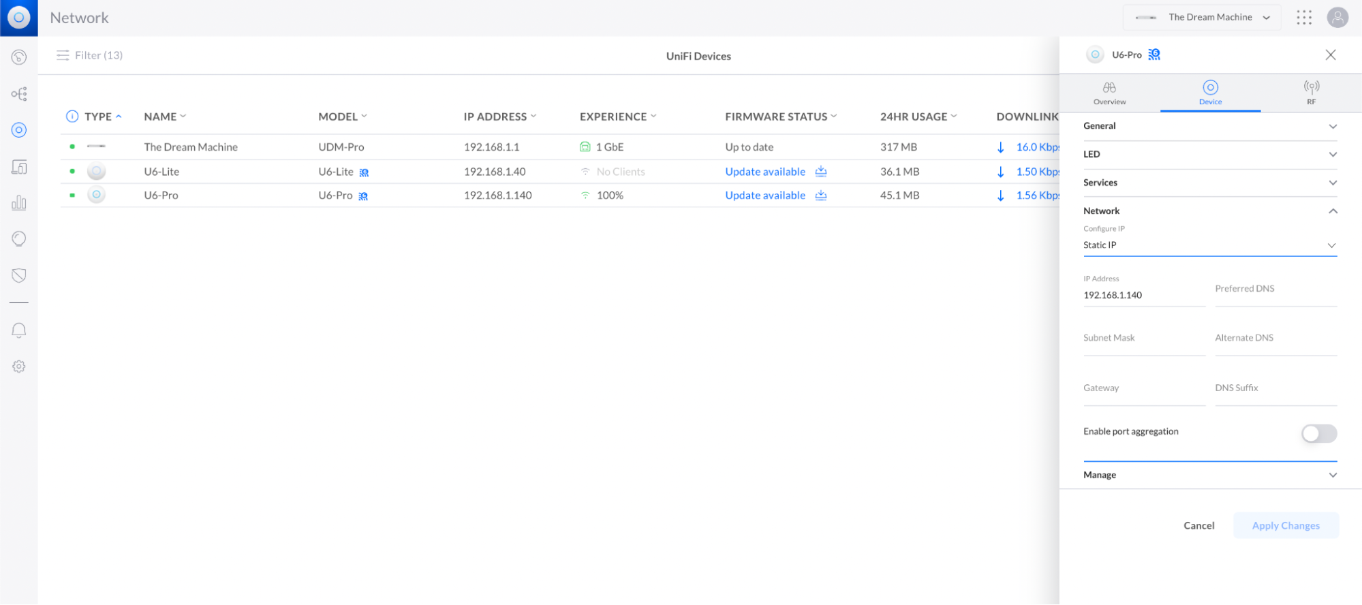Screen dimensions: 1362x605
Task: Expand the Manage section
Action: tap(1210, 475)
